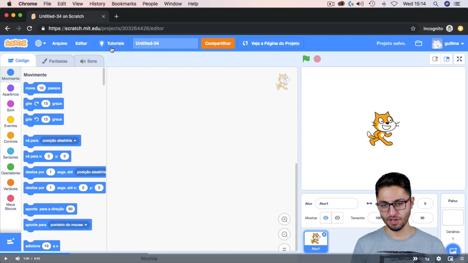Switch to the Código tab
The height and width of the screenshot is (263, 468).
[19, 60]
